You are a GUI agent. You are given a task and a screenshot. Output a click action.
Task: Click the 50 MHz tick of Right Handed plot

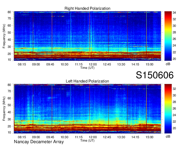[x=9, y=33]
